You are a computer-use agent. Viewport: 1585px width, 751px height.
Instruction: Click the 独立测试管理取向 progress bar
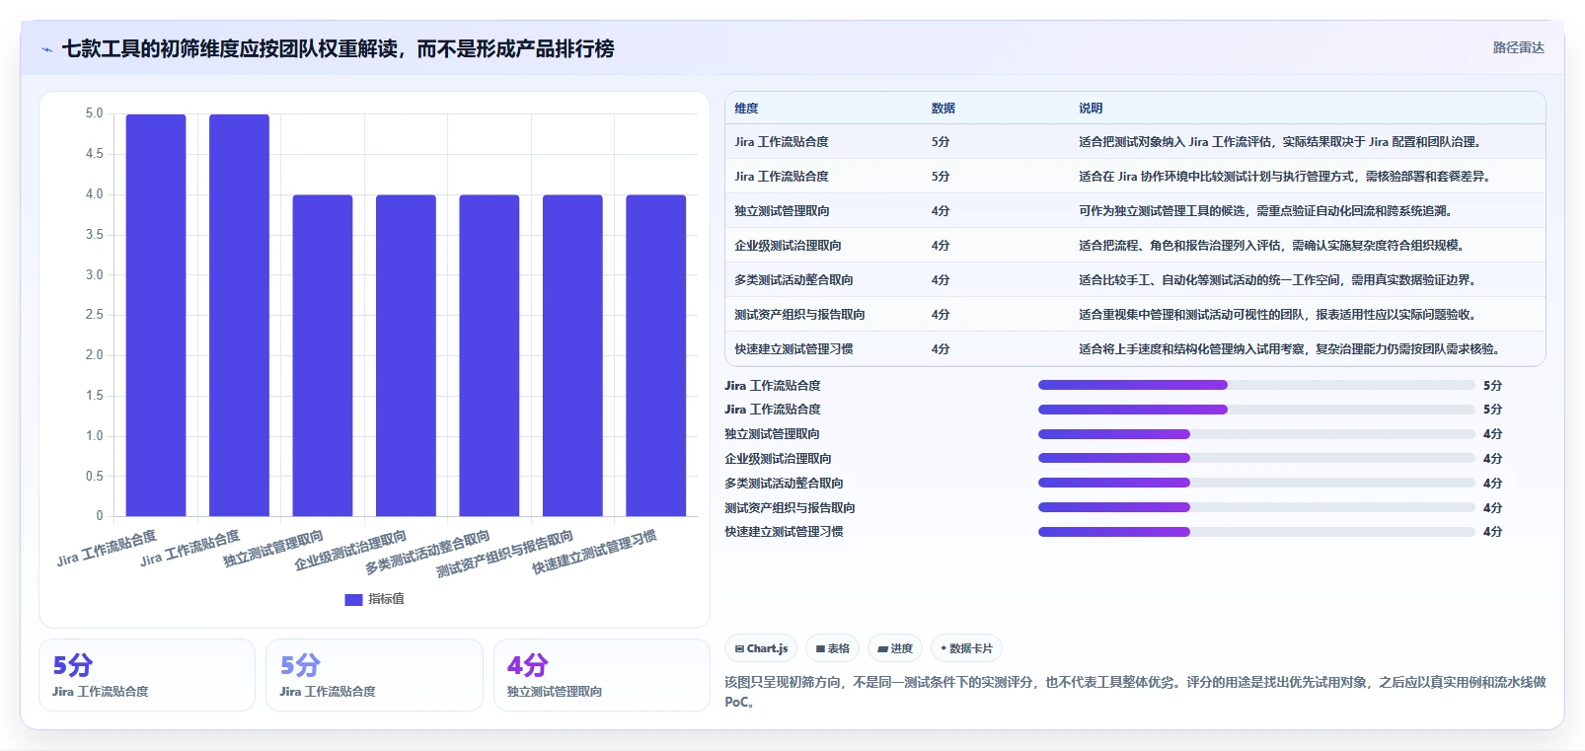click(x=1256, y=434)
